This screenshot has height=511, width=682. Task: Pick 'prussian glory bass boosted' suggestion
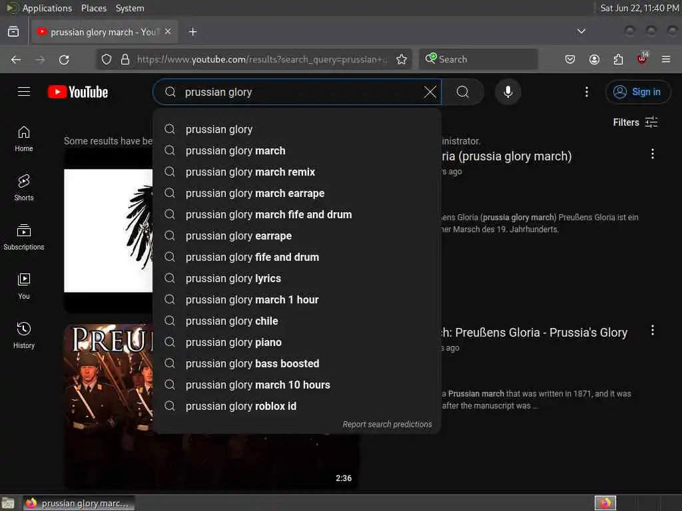297,363
